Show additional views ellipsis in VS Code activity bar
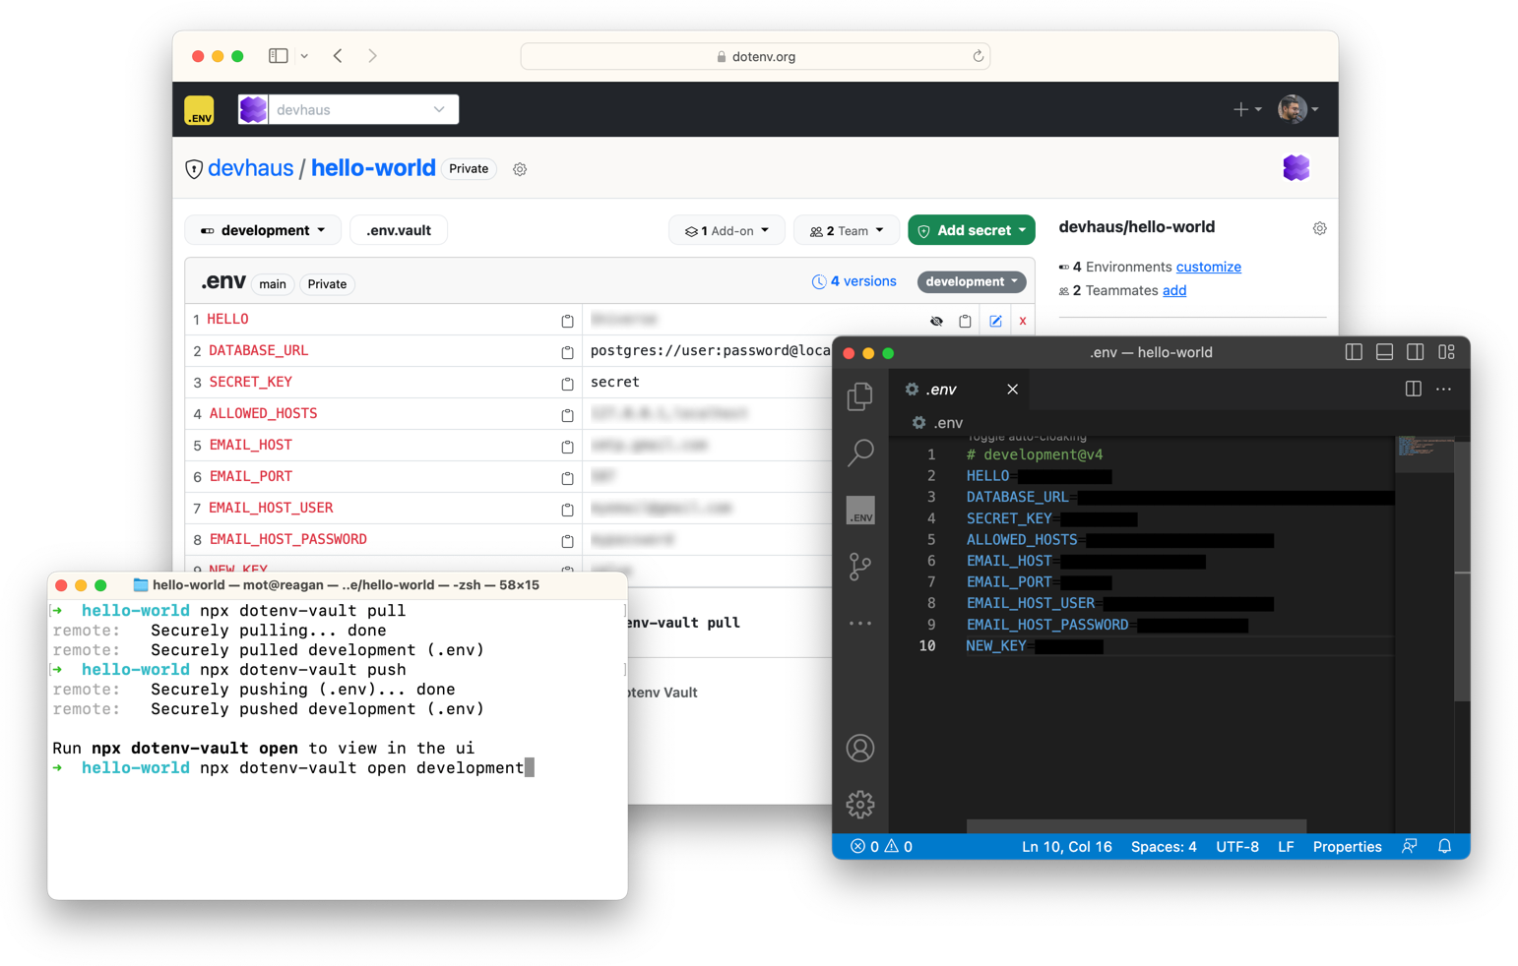Image resolution: width=1518 pixels, height=966 pixels. pyautogui.click(x=860, y=623)
